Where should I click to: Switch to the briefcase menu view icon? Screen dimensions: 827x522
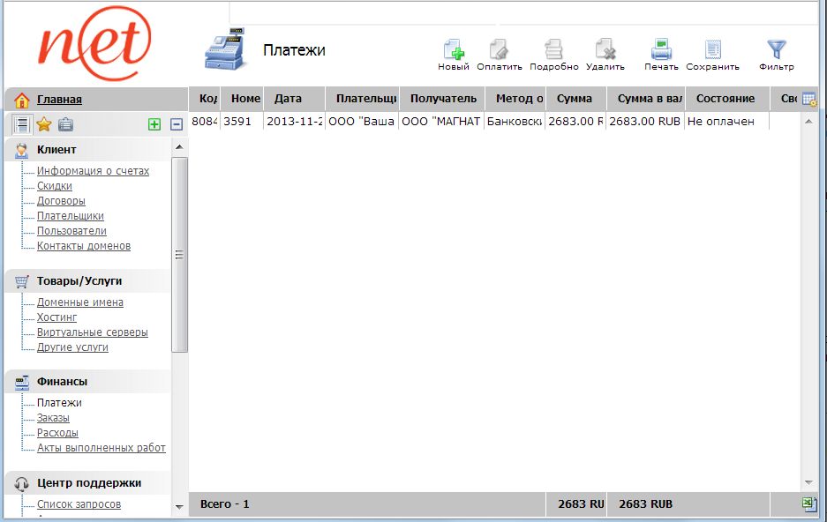[65, 124]
